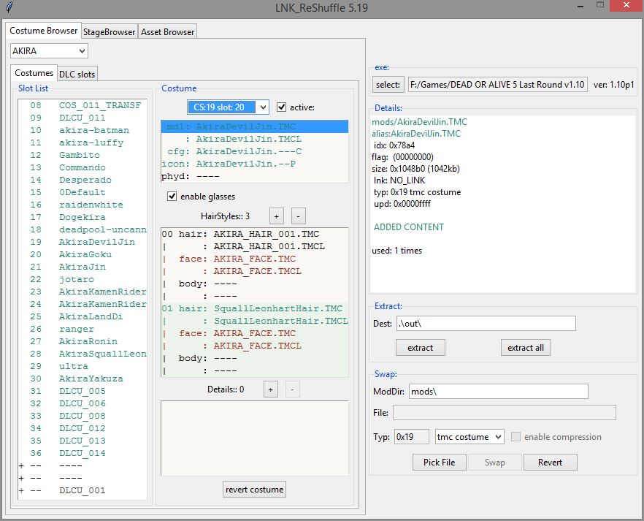644x521 pixels.
Task: Select slot 11 akira-luffy
Action: tap(82, 142)
